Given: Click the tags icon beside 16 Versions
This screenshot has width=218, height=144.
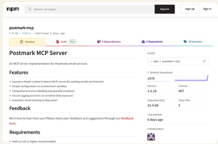Looking at the screenshot, I should 185,42.
